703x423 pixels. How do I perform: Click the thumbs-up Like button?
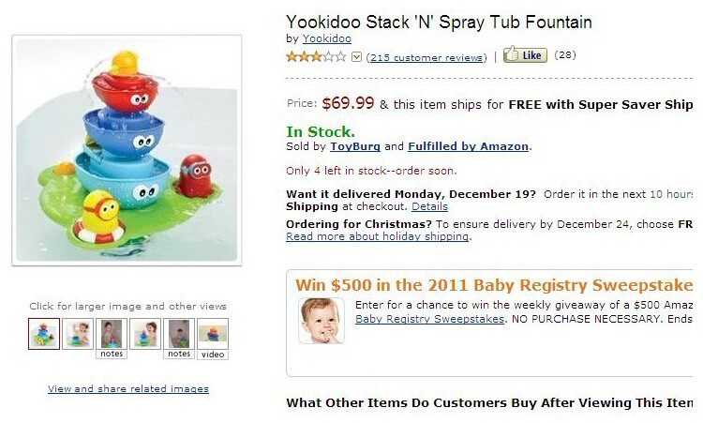(525, 55)
